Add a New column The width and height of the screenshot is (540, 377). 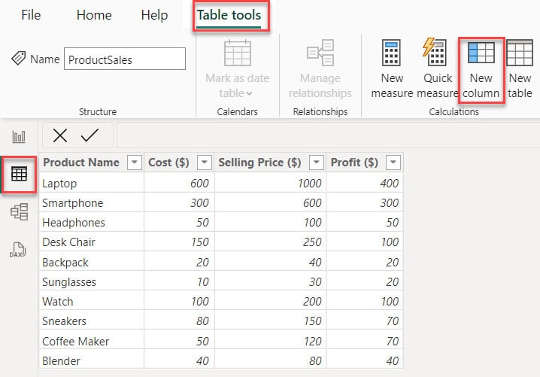(481, 70)
